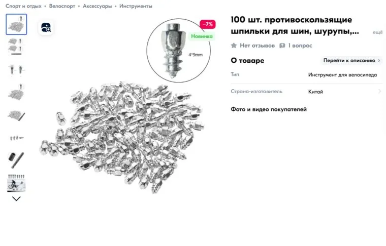Viewport: 386px width, 246px height.
Task: Open the visual similar-items search icon
Action: click(x=46, y=27)
